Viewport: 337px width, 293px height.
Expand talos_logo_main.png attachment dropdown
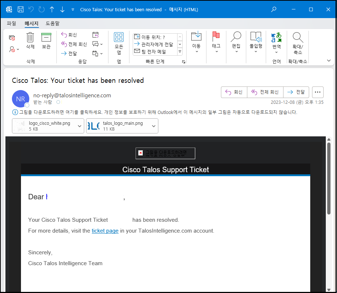(x=154, y=126)
